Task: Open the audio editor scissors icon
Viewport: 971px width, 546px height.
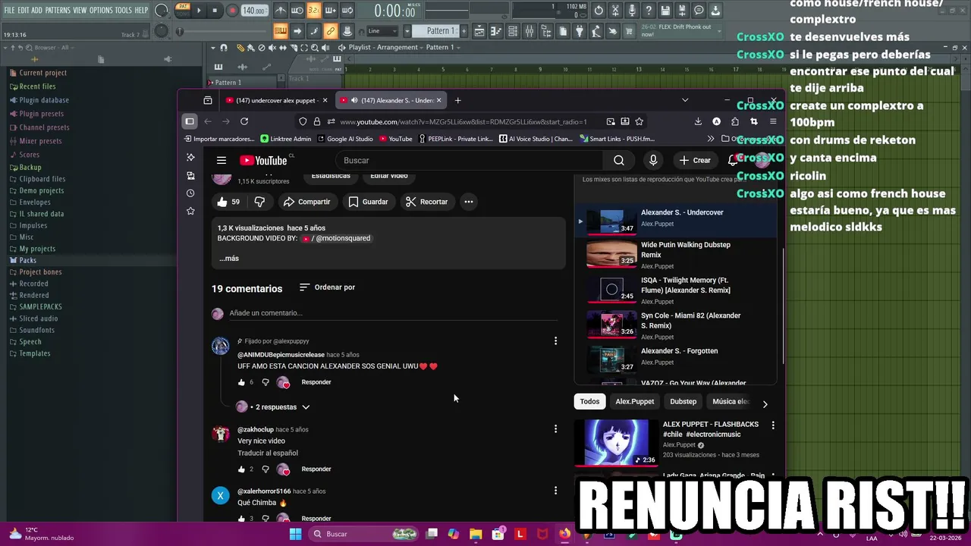Action: click(x=614, y=11)
